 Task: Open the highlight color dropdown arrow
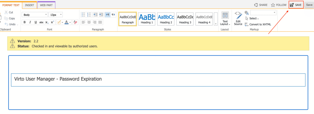62,22
